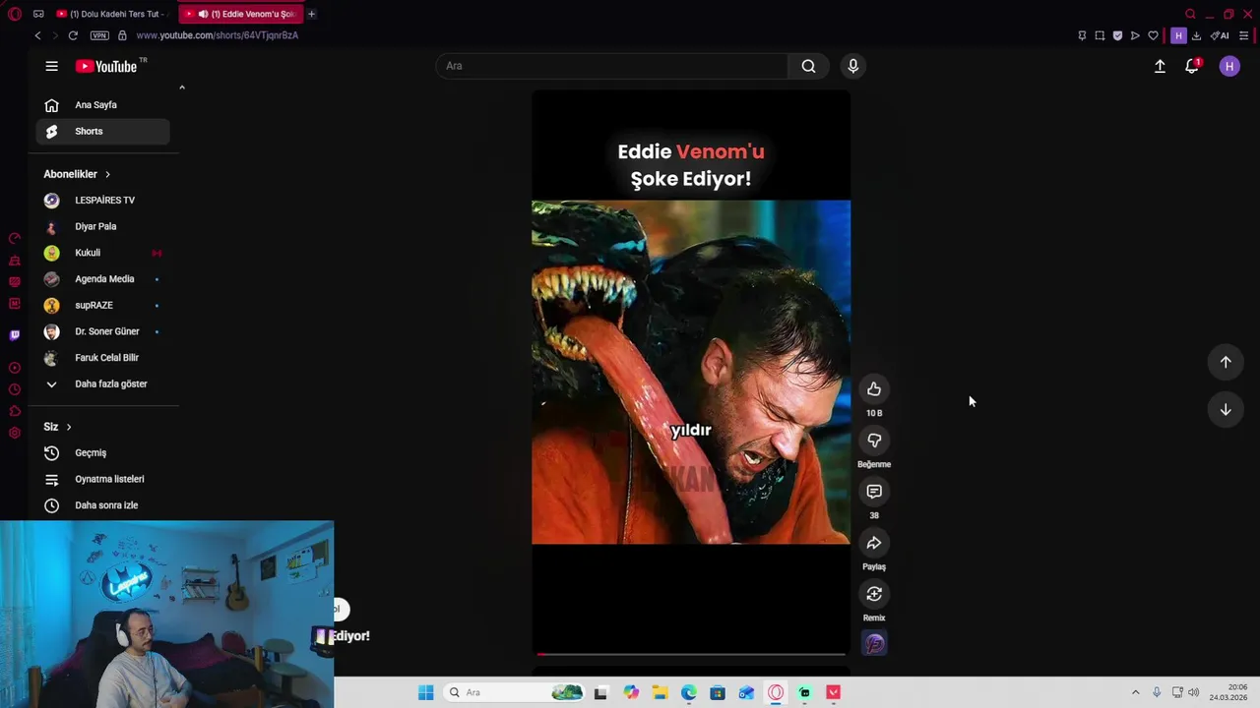Take a snapshot with Opera's capture tool
This screenshot has width=1260, height=708.
[1100, 35]
